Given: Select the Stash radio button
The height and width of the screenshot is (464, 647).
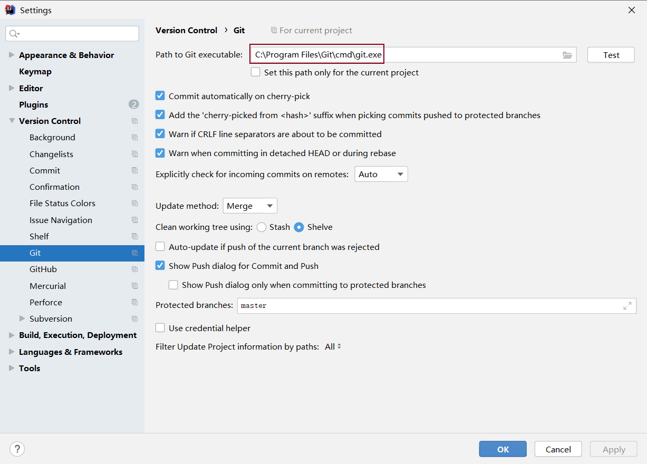Looking at the screenshot, I should pos(262,227).
